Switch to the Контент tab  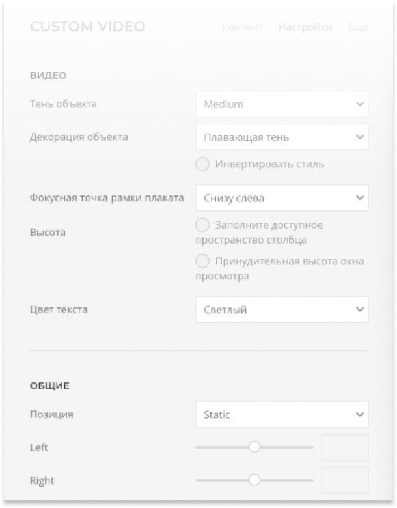coord(242,27)
